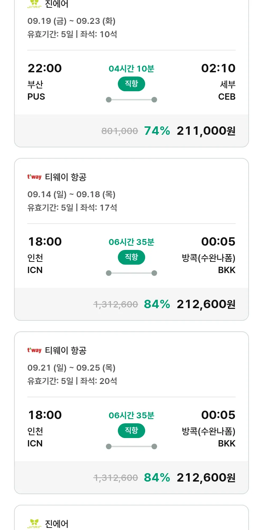Tap the 티웨이 항공 name on the 09.14 flight
The height and width of the screenshot is (530, 263).
pyautogui.click(x=66, y=177)
